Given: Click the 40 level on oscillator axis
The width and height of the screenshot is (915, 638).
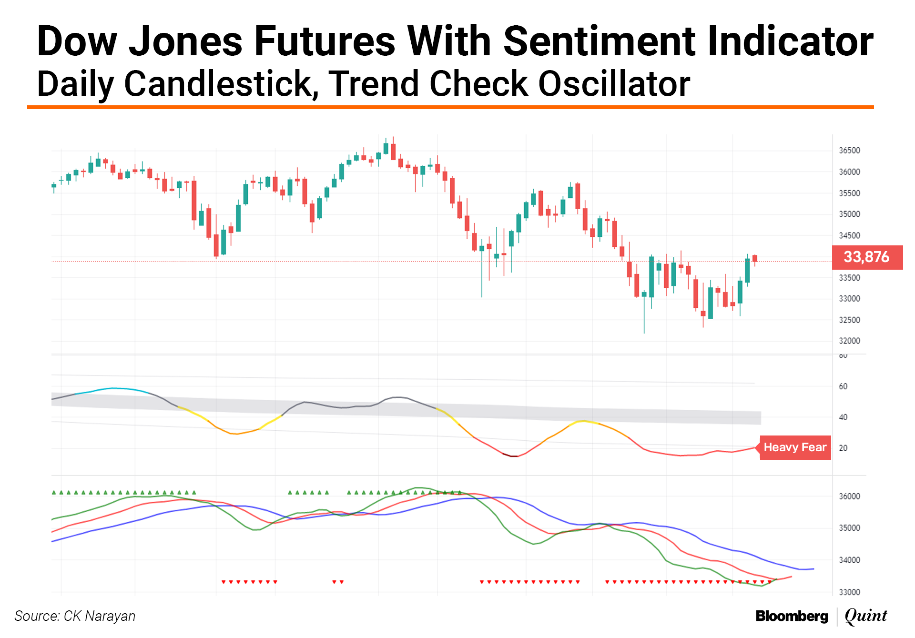Looking at the screenshot, I should pos(843,417).
